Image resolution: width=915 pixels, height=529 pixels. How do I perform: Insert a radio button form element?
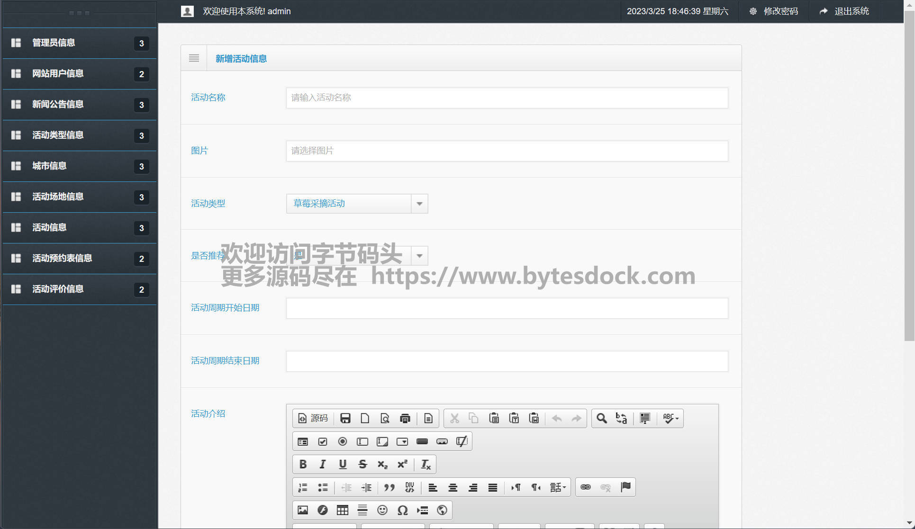click(x=342, y=441)
